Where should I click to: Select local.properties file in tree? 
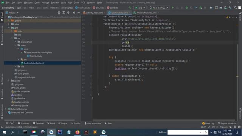click(22, 102)
